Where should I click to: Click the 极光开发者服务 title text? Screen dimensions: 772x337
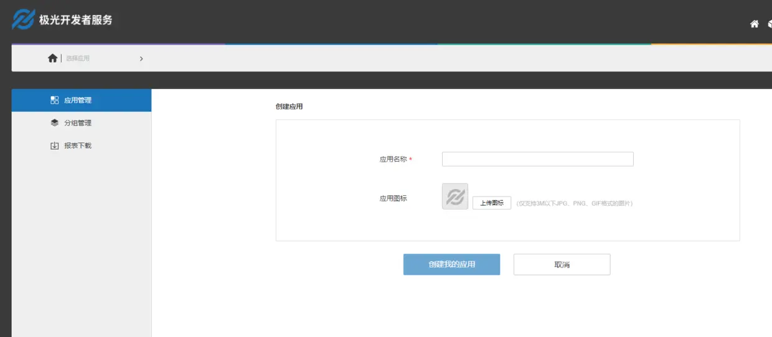coord(76,20)
